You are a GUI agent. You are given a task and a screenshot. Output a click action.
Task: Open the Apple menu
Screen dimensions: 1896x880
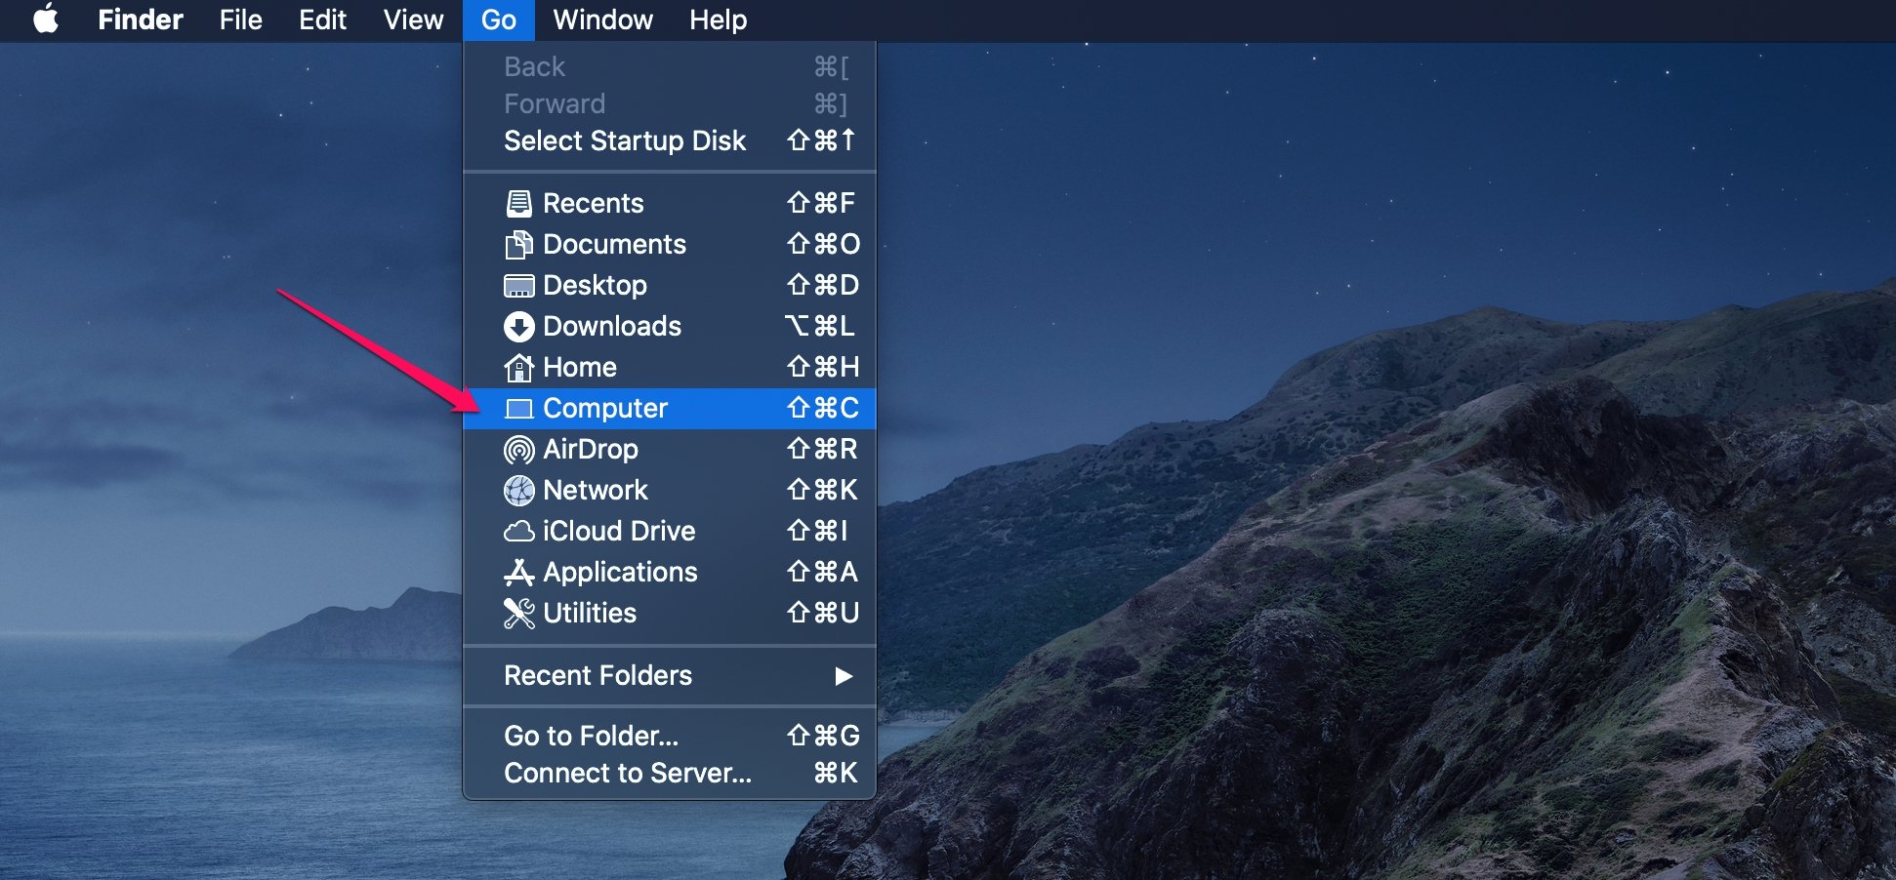point(46,20)
